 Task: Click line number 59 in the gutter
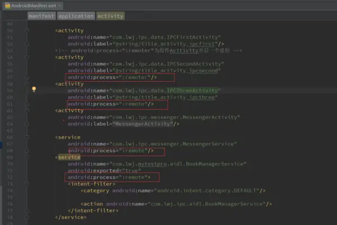10,90
